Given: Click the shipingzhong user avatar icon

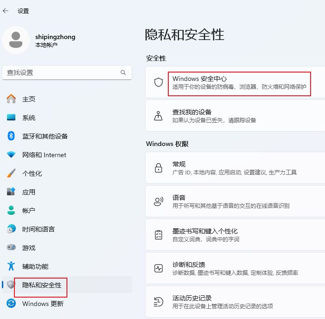Looking at the screenshot, I should click(16, 40).
